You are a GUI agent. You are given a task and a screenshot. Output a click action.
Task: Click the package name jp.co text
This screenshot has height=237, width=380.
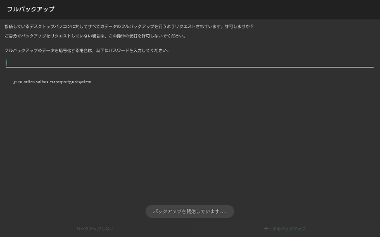click(x=53, y=82)
